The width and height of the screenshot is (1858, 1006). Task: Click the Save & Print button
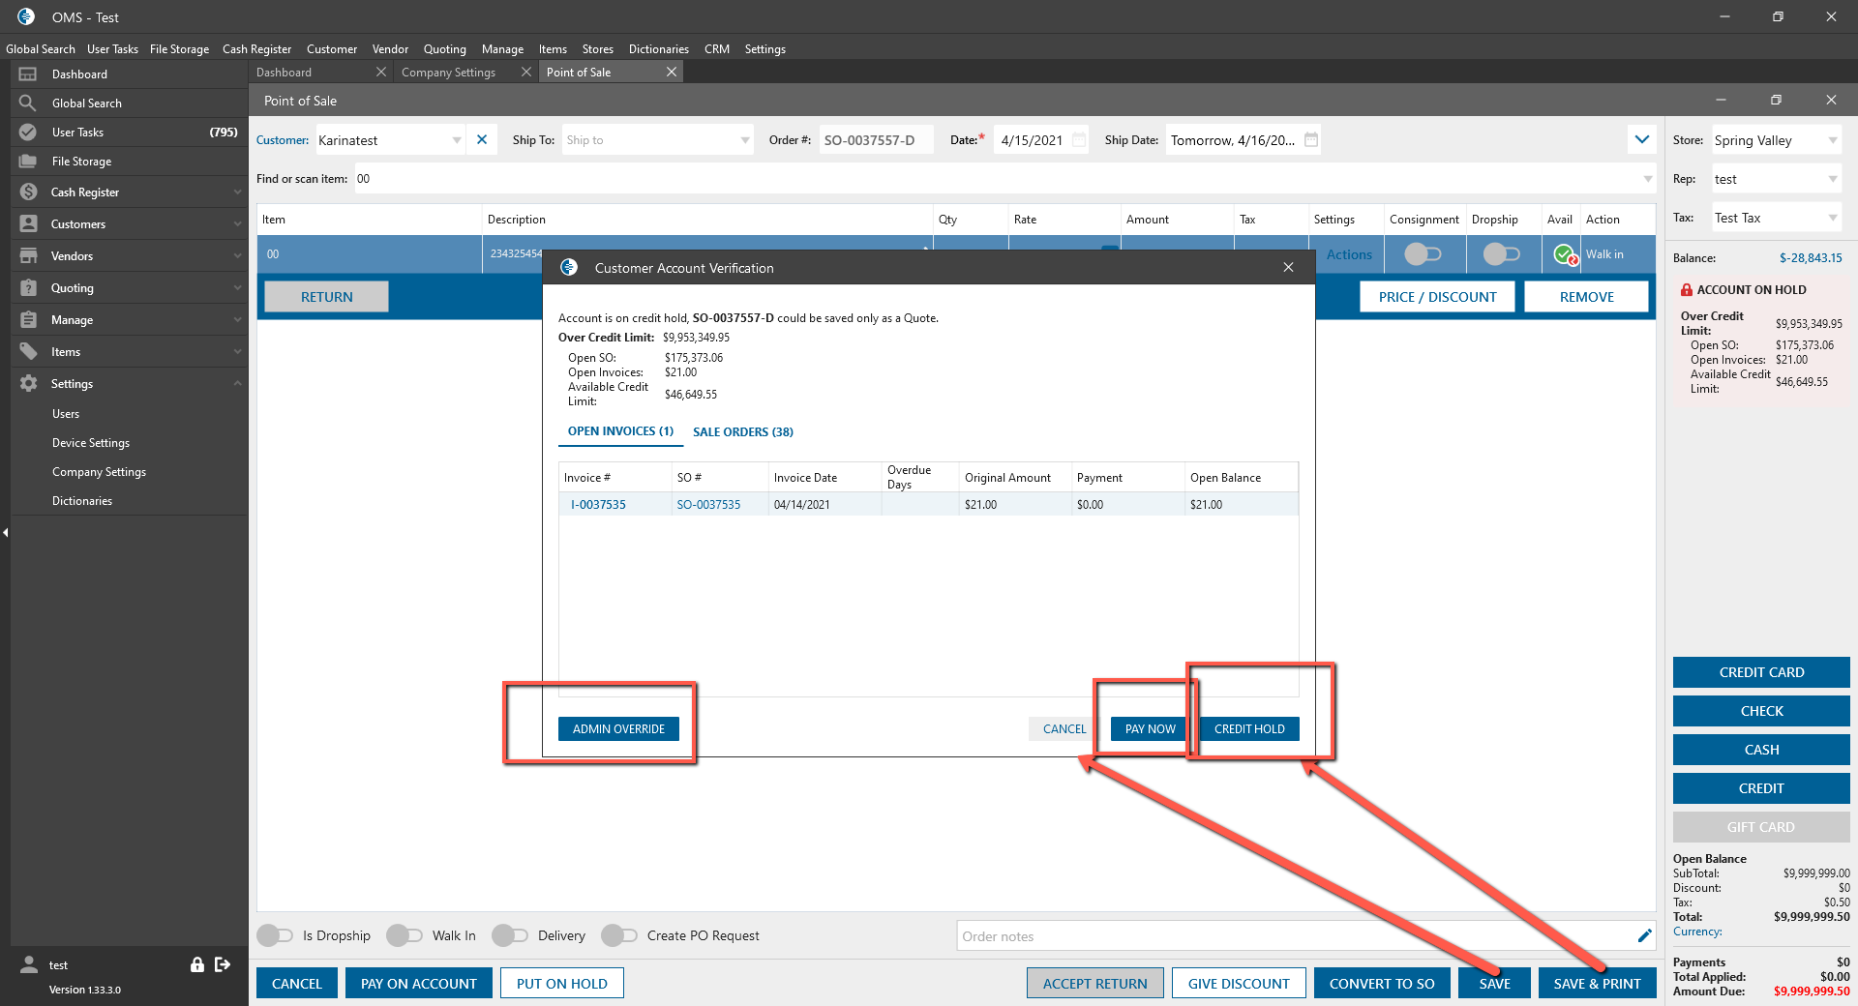click(x=1597, y=984)
